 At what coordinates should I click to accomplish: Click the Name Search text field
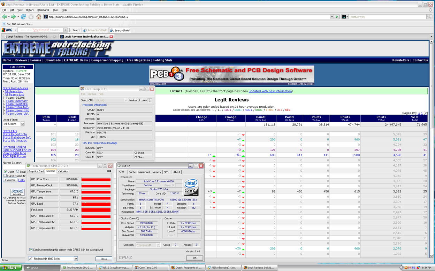pos(14,167)
